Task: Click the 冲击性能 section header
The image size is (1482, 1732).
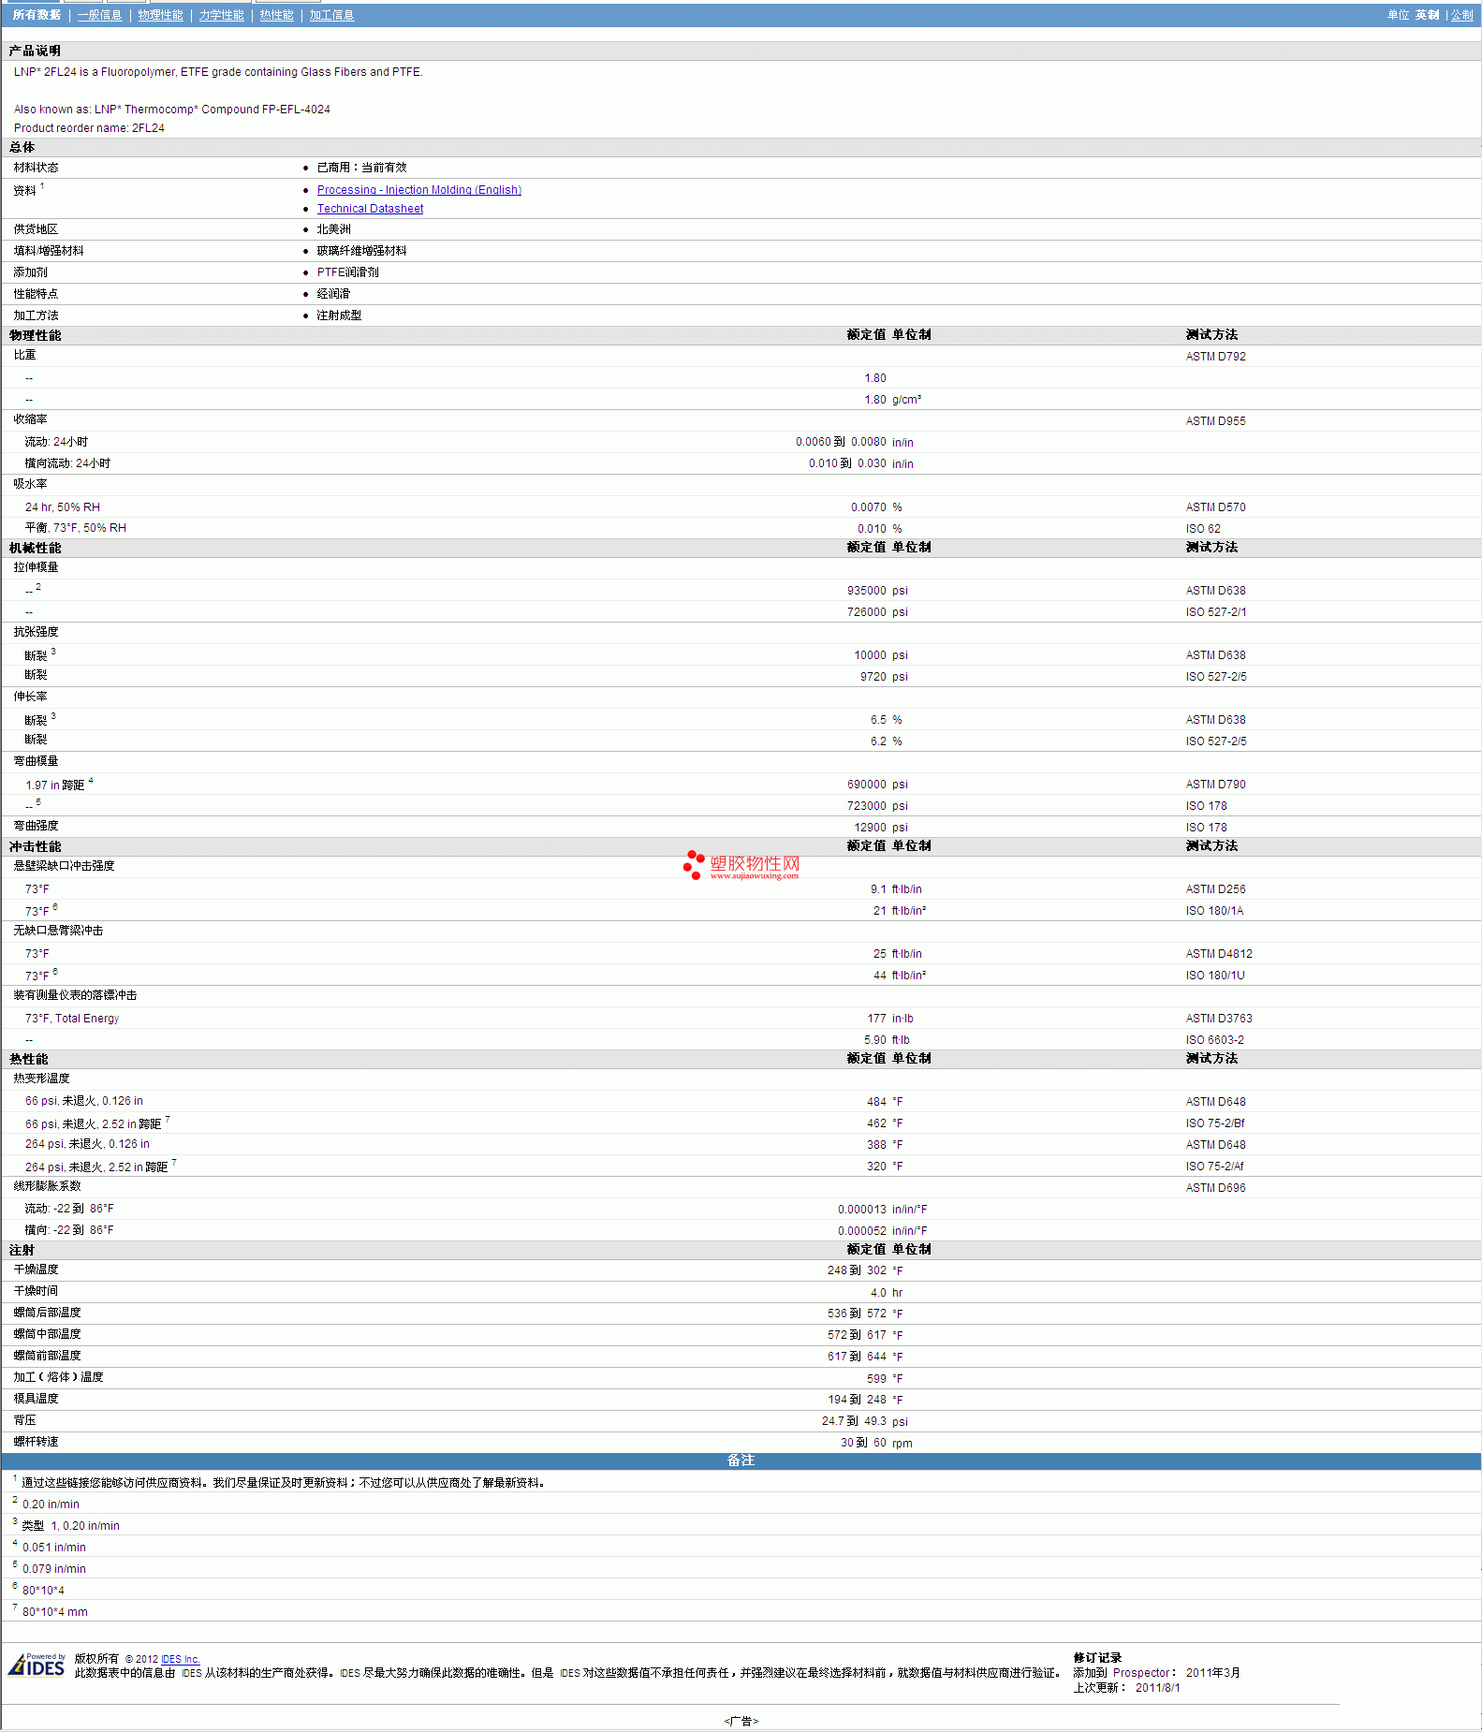Action: (x=35, y=846)
